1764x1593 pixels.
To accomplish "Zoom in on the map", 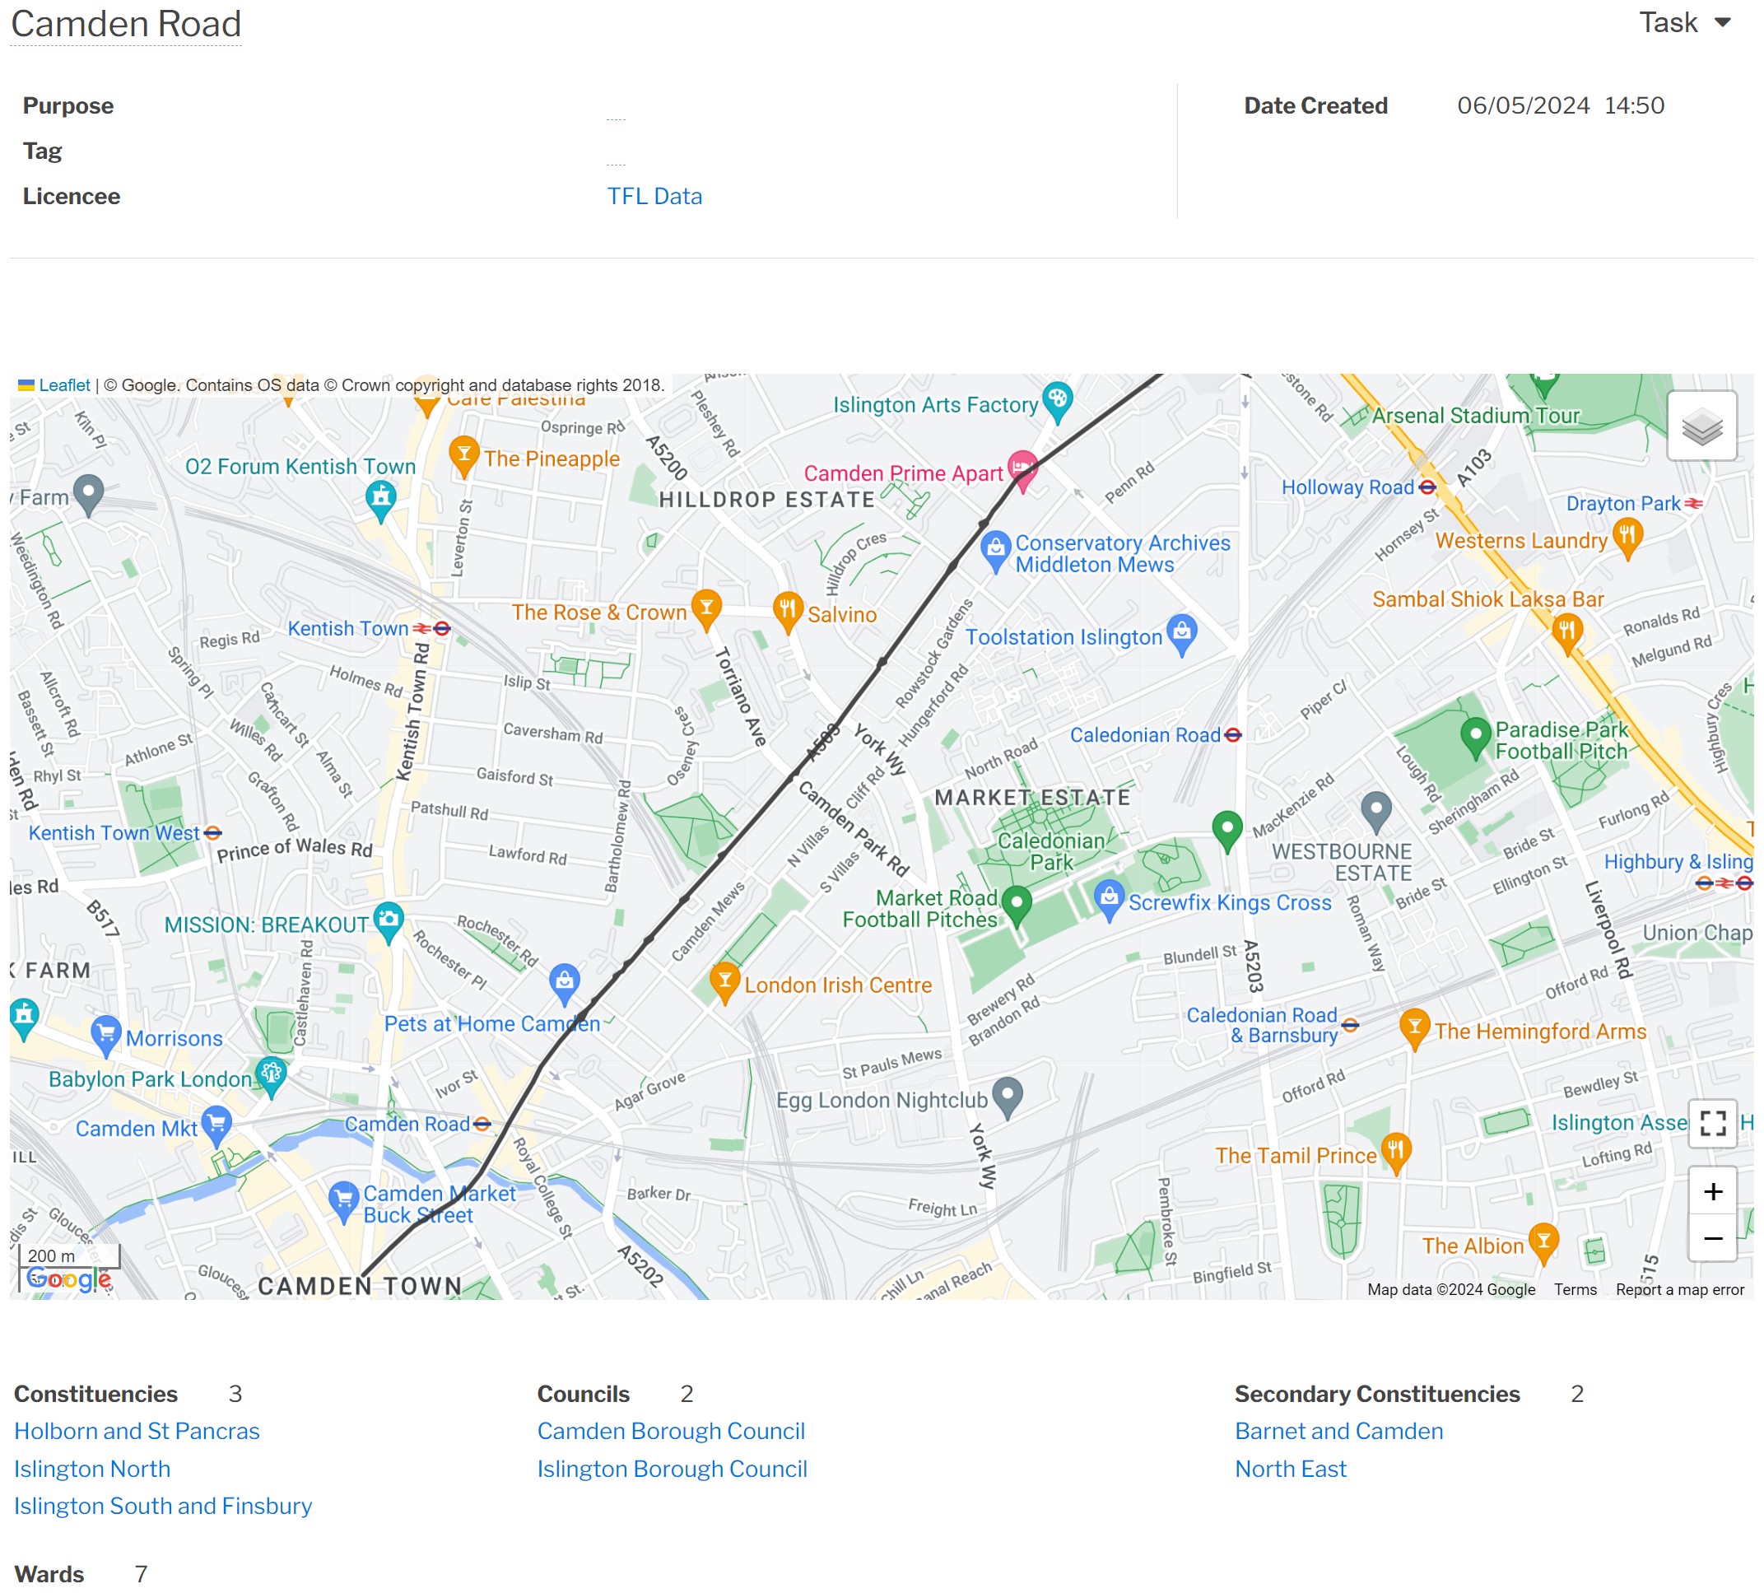I will [x=1712, y=1191].
